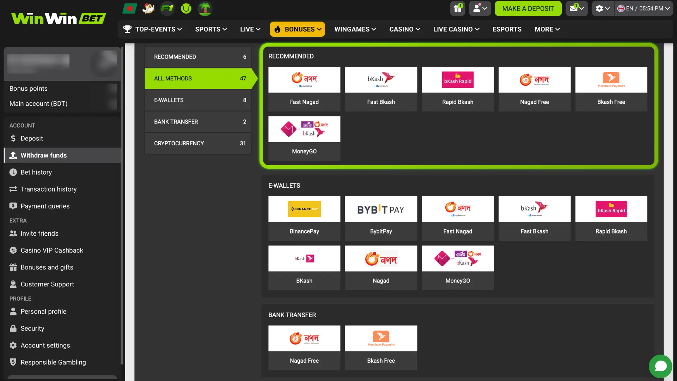
Task: Select Fast Bkash under E-Wallets
Action: pyautogui.click(x=535, y=218)
